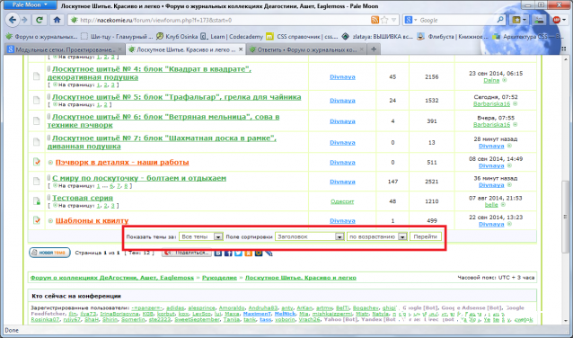Click the browser Forward arrow
This screenshot has height=338, width=573.
25,20
